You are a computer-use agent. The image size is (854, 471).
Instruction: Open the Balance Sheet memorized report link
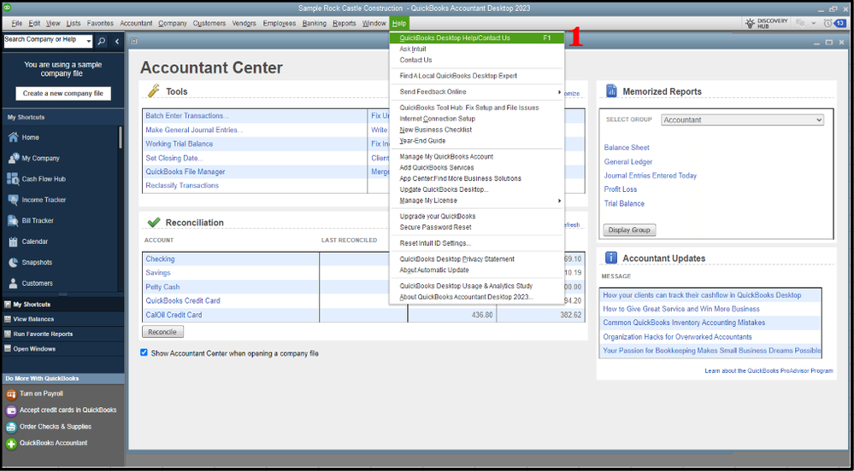pos(627,148)
